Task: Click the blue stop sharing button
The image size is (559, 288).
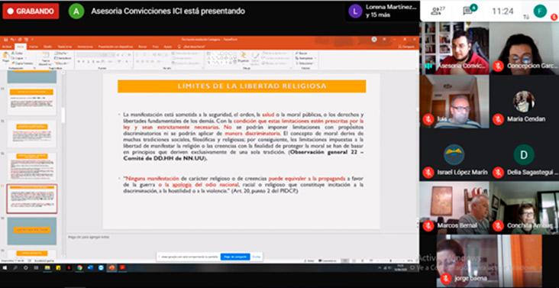Action: 235,257
